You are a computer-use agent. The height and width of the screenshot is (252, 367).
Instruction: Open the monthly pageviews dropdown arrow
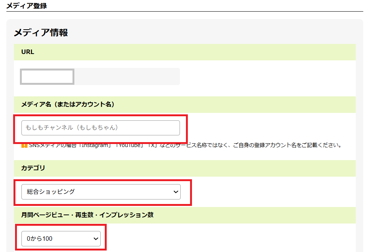click(x=96, y=238)
